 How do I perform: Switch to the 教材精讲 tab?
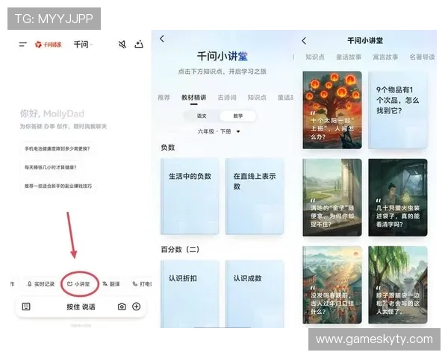point(193,98)
